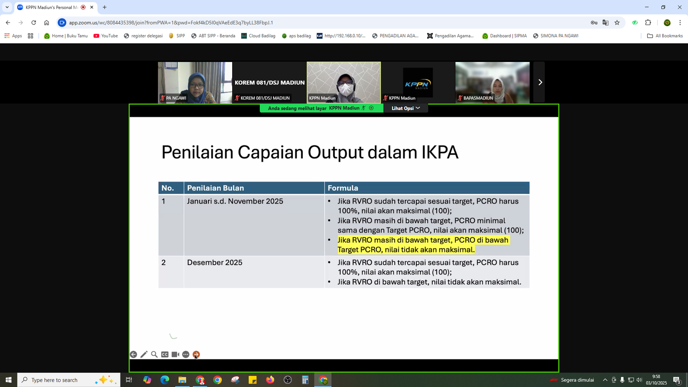Open OBS Studio from the taskbar

coord(288,380)
